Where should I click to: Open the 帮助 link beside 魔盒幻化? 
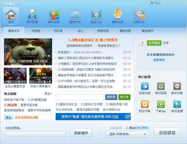[145, 128]
